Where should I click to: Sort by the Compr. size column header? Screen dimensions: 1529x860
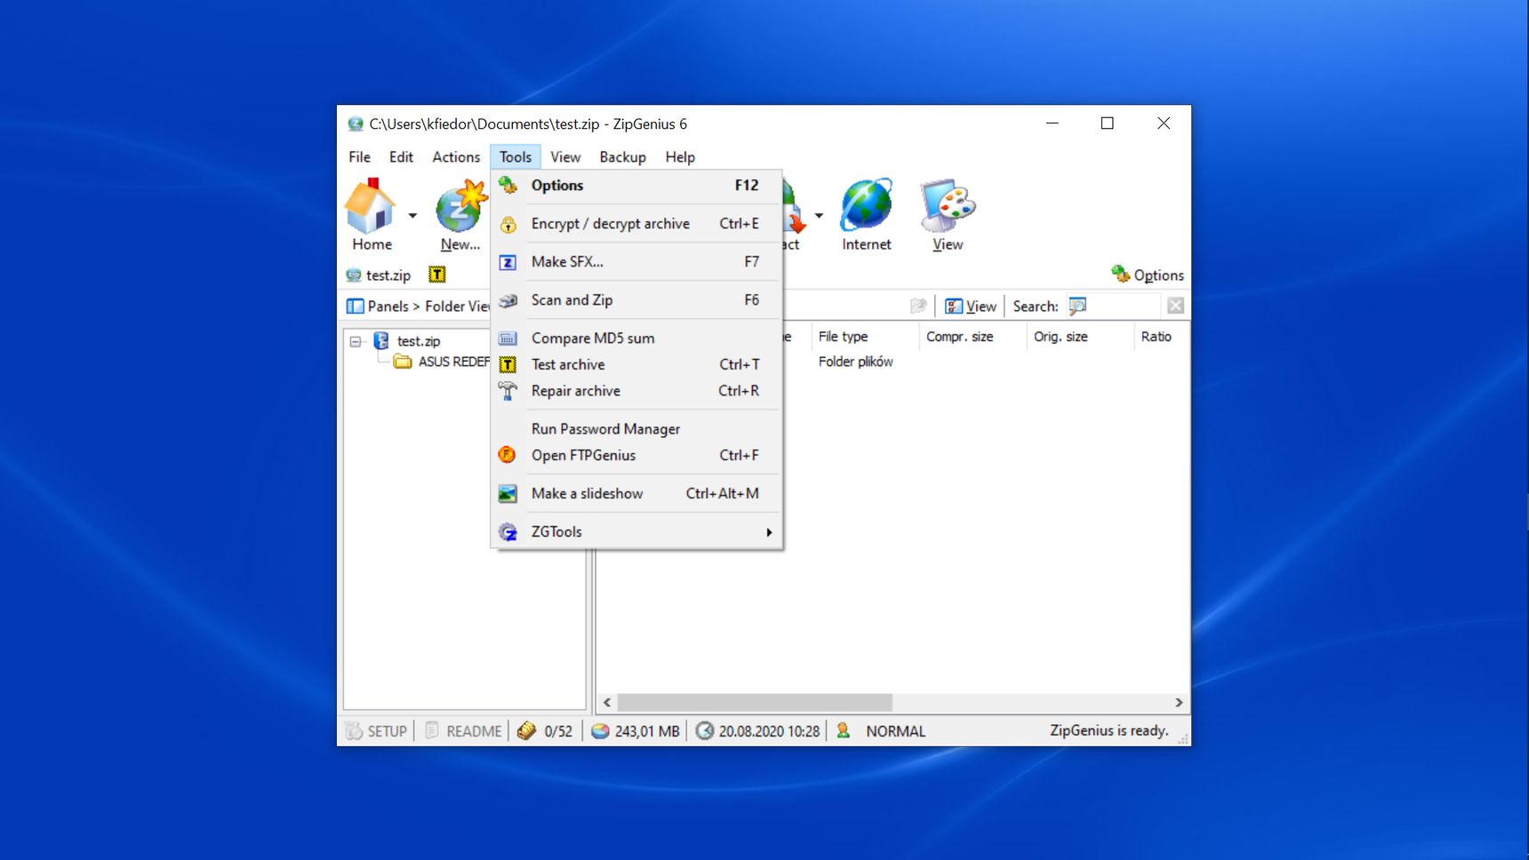coord(972,337)
